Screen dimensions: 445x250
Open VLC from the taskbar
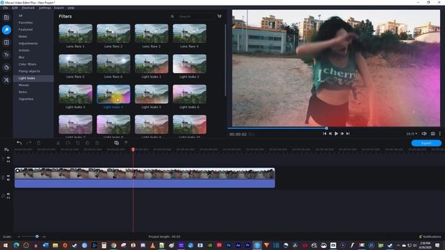[x=152, y=245]
